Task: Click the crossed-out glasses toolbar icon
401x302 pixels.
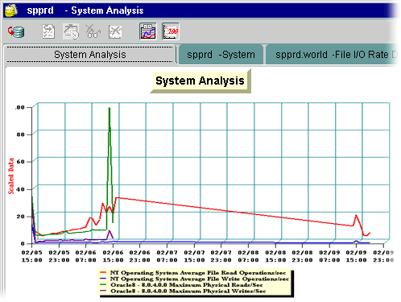Action: [x=93, y=31]
